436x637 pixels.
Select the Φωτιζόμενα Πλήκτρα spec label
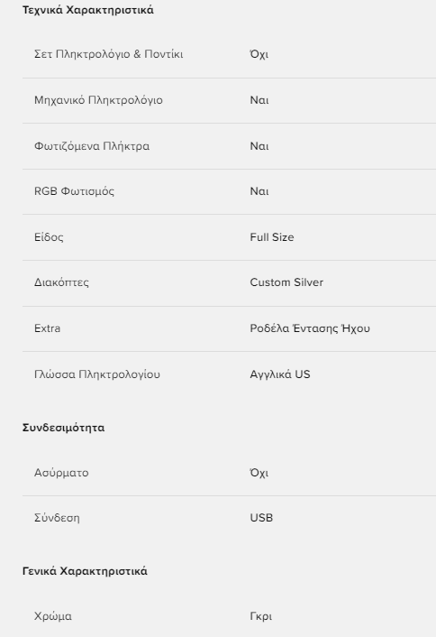pyautogui.click(x=92, y=146)
